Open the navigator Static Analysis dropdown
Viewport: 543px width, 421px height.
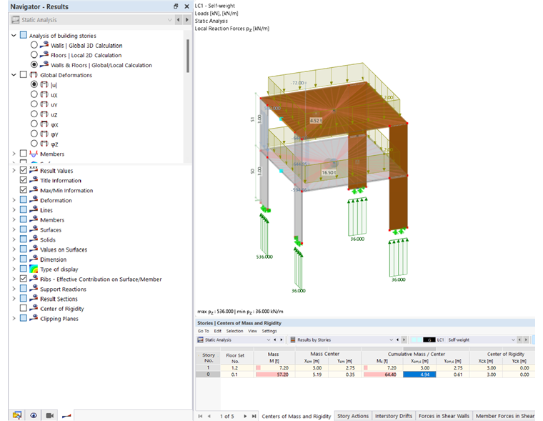(169, 20)
